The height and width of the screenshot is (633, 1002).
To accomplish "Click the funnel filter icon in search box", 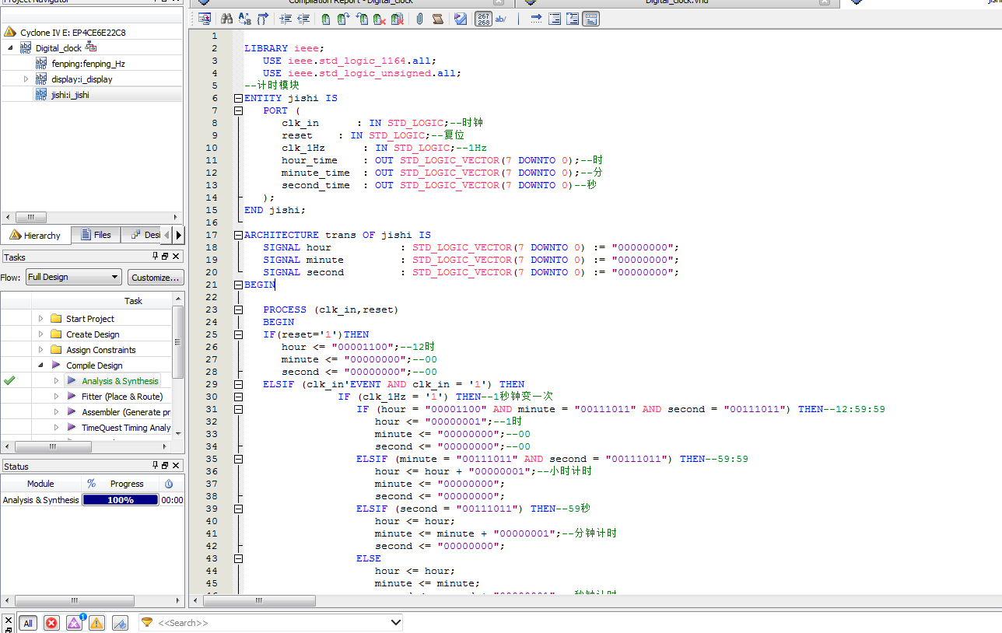I will 147,622.
